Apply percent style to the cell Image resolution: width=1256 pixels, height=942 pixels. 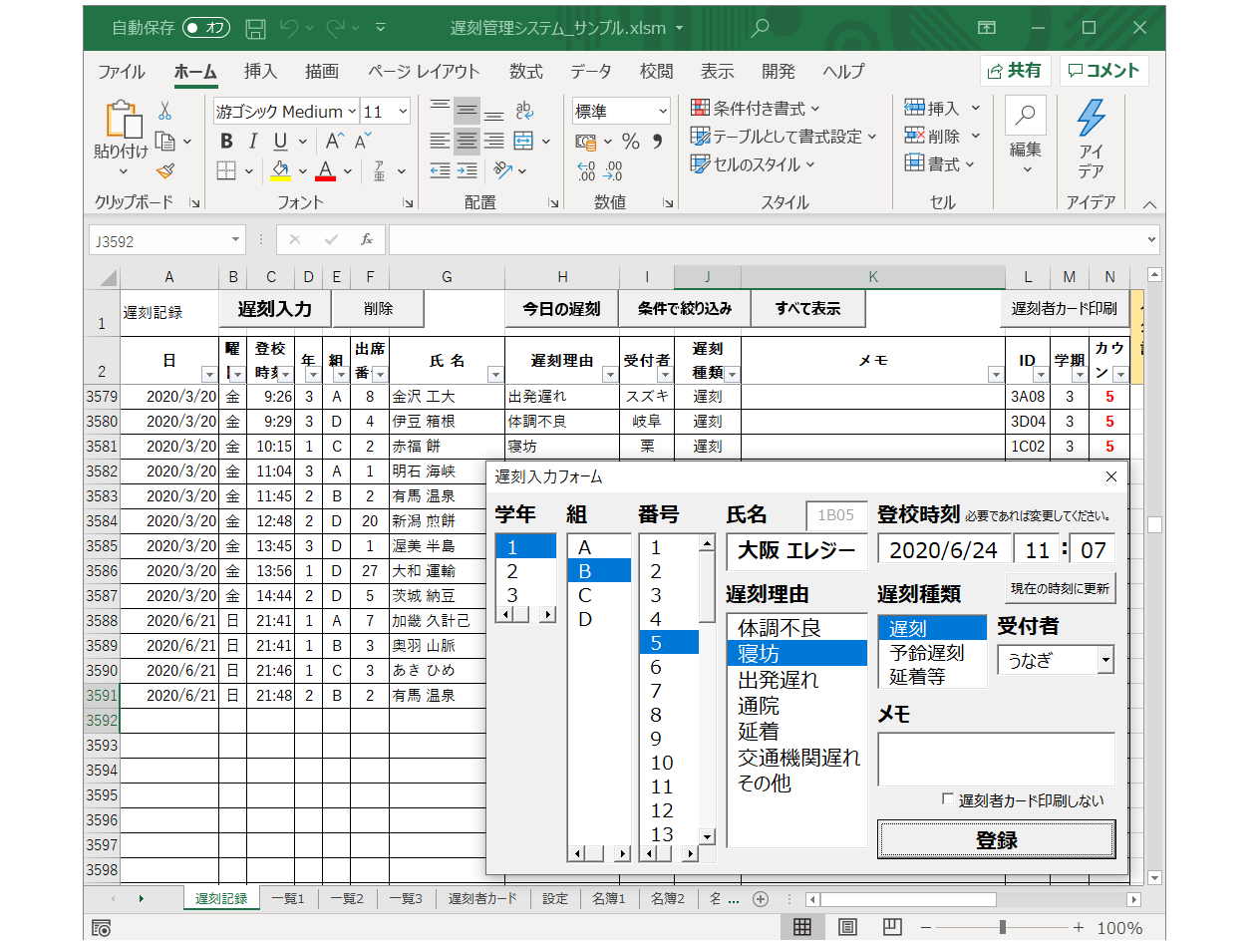[631, 141]
